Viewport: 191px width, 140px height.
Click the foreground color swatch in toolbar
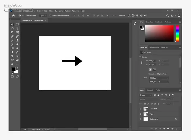(x=14, y=69)
